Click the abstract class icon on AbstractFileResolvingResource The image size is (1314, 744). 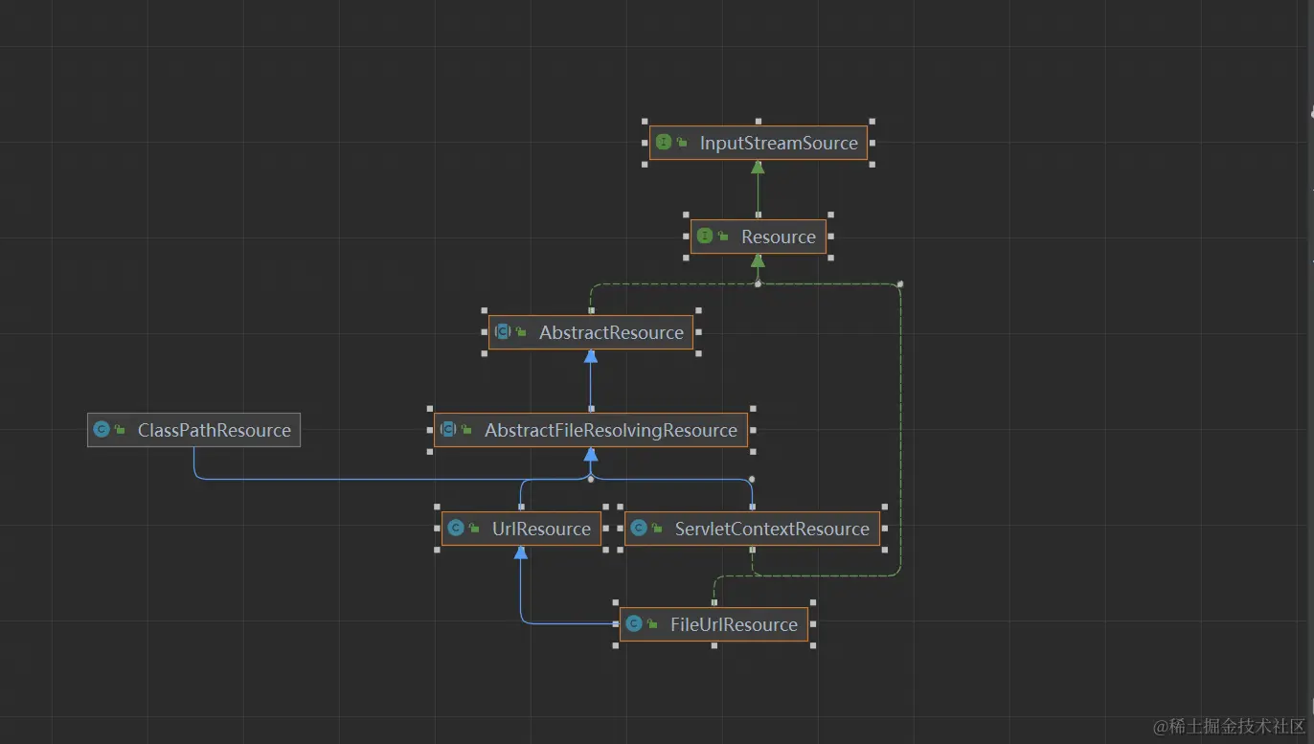tap(447, 429)
